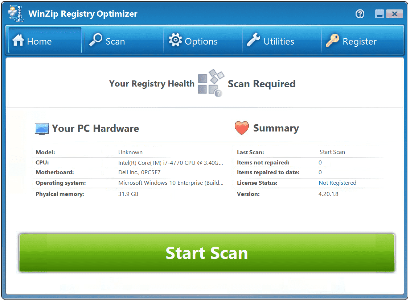The width and height of the screenshot is (410, 301).
Task: Click the green Start Scan button
Action: (x=206, y=253)
